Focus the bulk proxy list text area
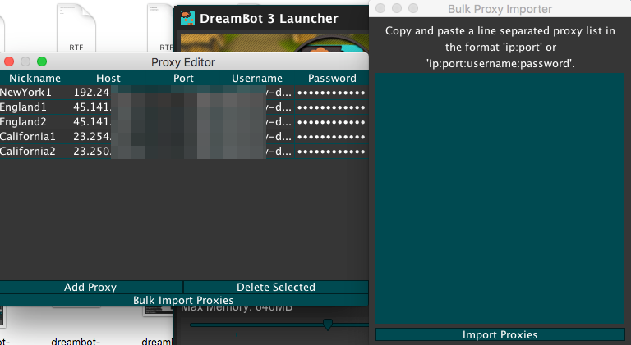Screen dimensions: 631x345 (x=500, y=198)
